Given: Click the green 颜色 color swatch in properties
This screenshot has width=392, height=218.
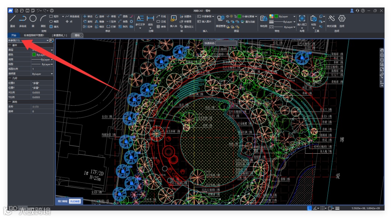Looking at the screenshot, I should pos(34,54).
